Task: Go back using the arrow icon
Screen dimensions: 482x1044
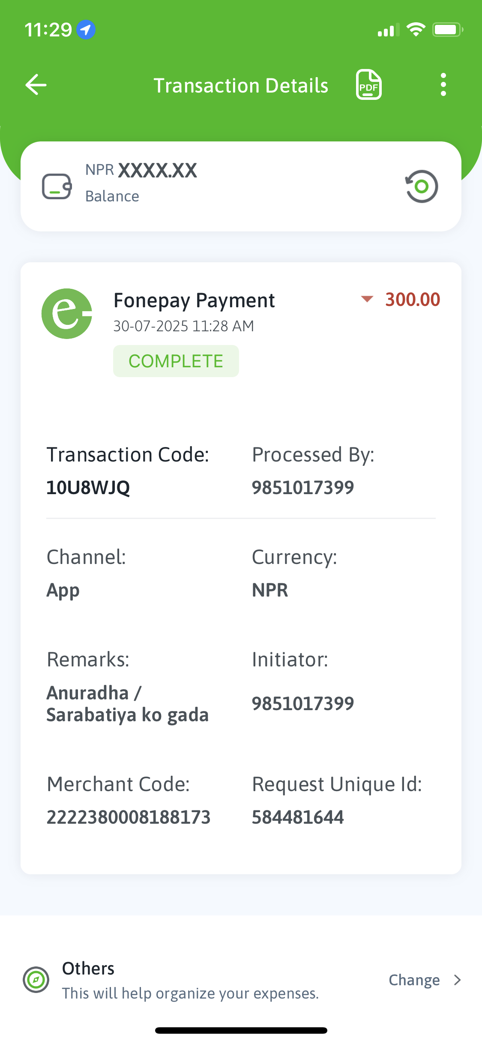Action: tap(36, 84)
